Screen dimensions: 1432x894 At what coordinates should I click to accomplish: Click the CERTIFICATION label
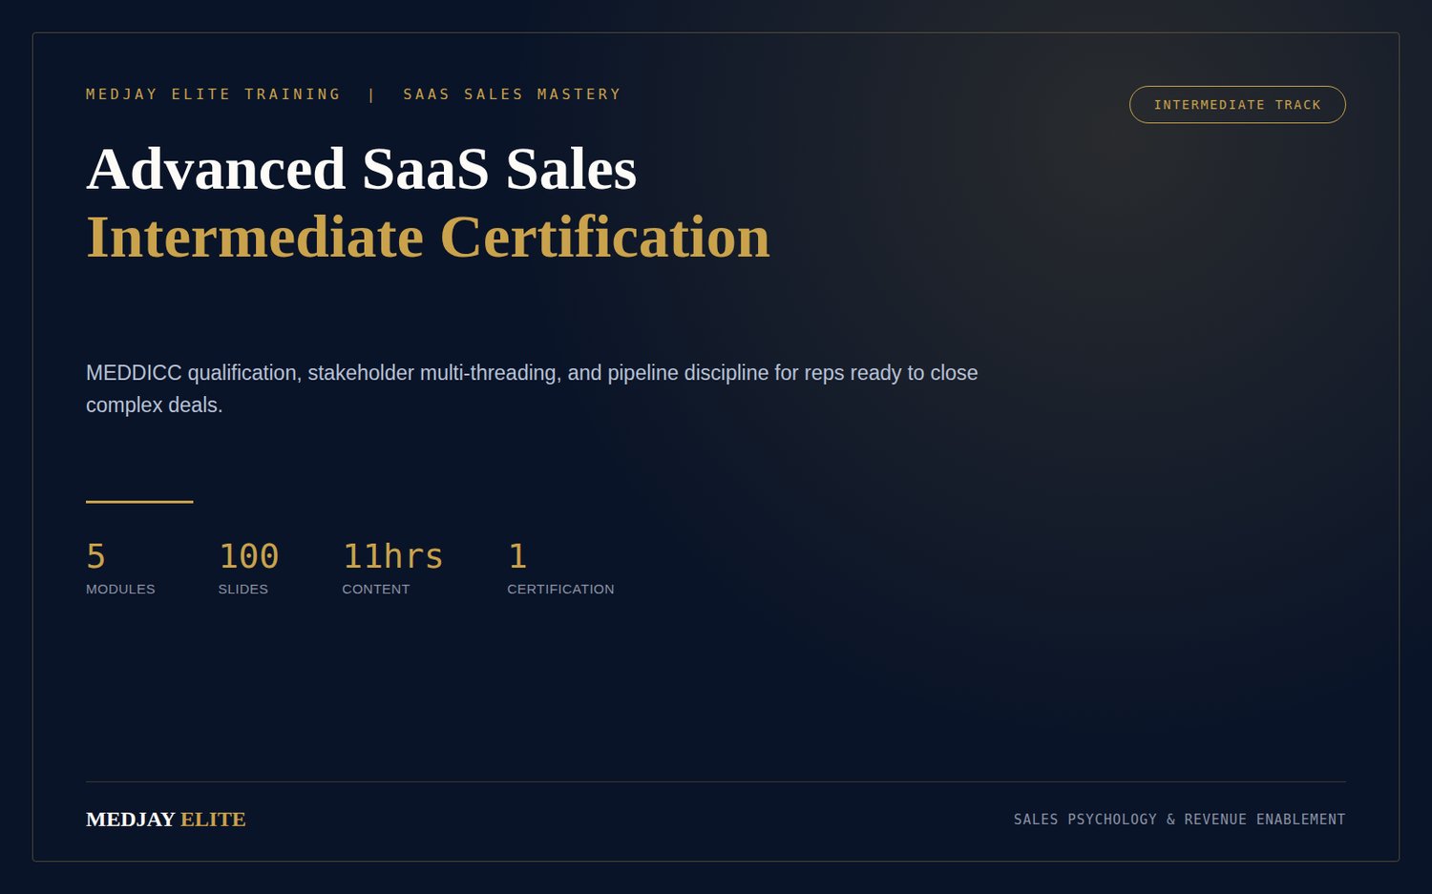tap(560, 590)
